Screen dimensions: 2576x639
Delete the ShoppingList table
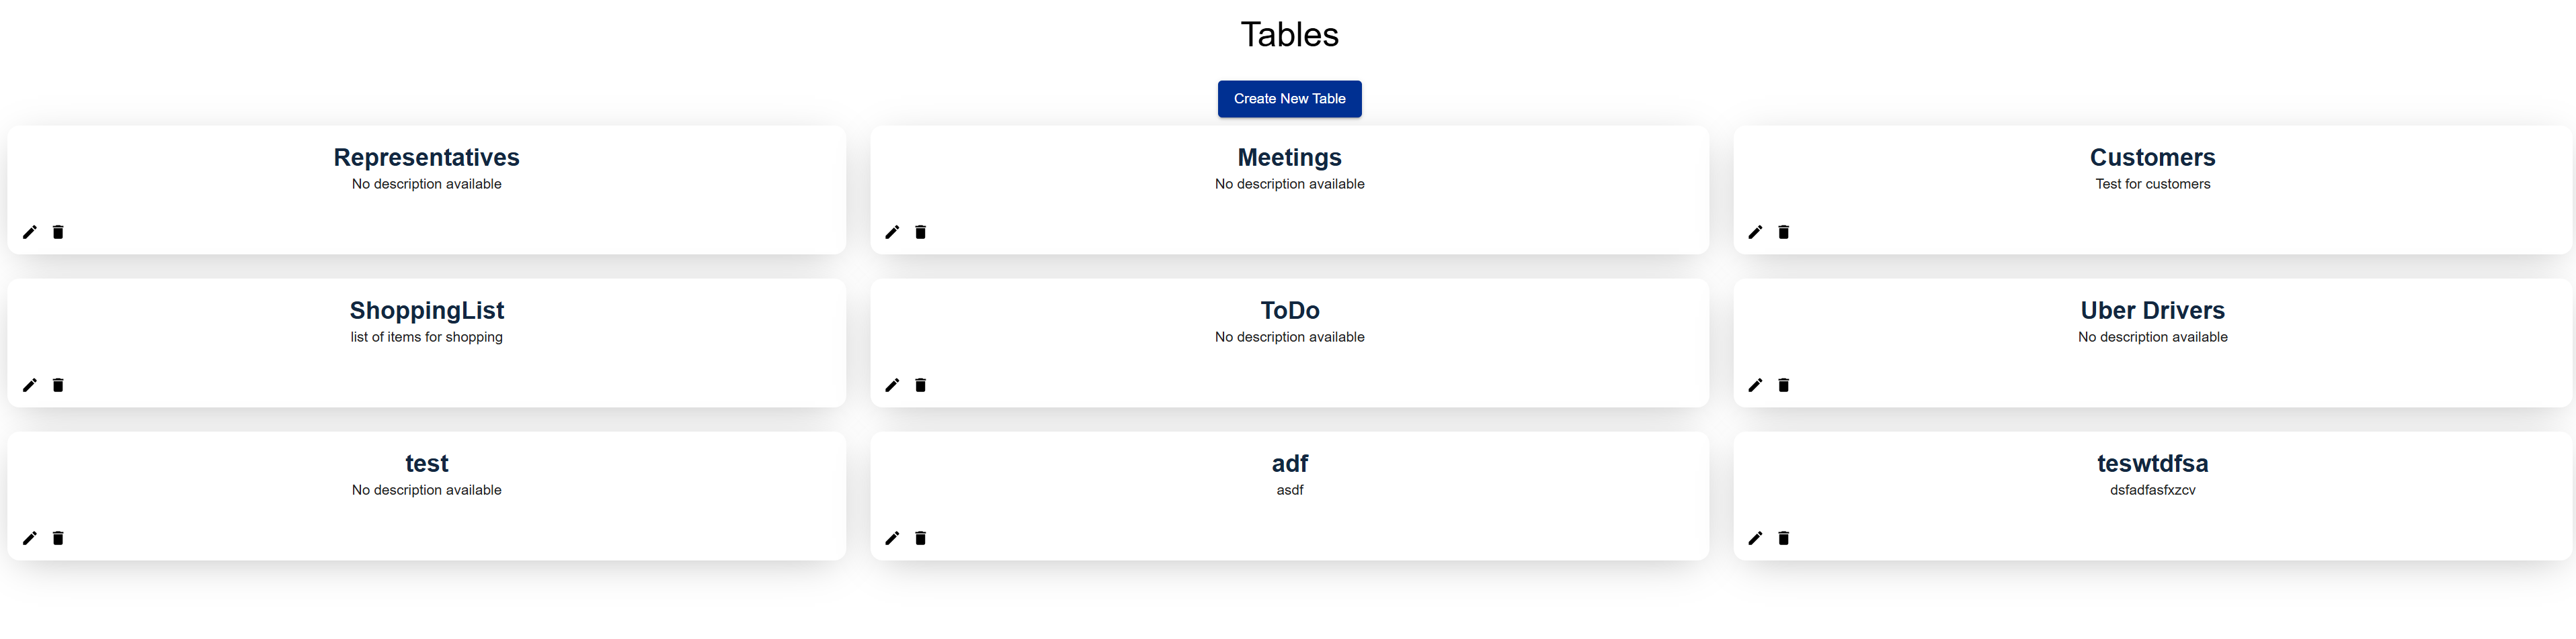tap(58, 385)
